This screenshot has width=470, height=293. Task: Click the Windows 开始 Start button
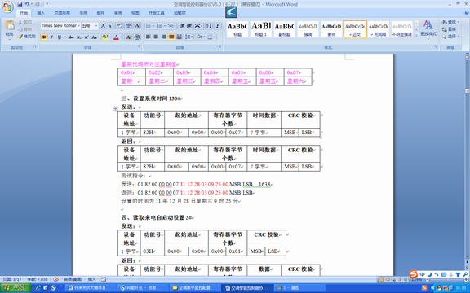click(16, 287)
